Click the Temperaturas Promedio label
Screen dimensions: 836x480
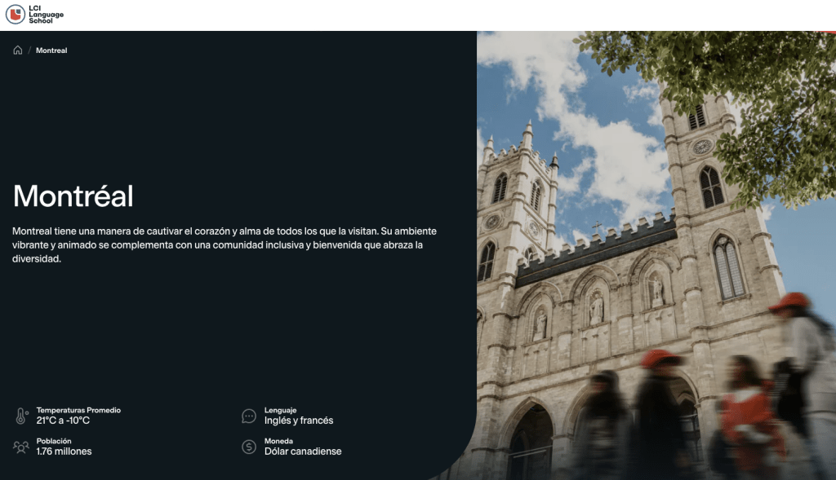(78, 410)
